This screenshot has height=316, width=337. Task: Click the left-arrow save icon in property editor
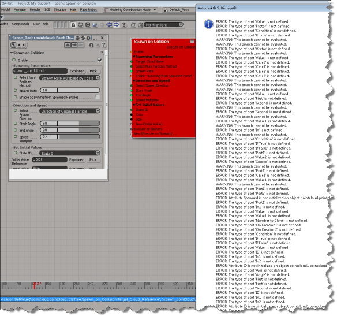[74, 45]
